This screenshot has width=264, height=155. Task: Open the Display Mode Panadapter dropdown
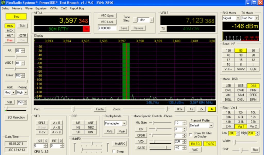click(124, 123)
